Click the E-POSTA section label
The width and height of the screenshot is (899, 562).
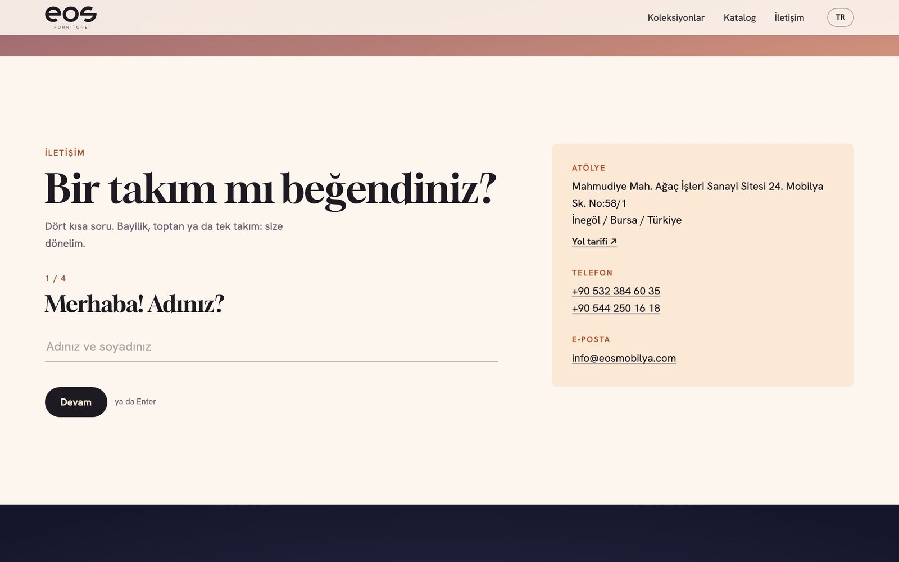coord(591,339)
